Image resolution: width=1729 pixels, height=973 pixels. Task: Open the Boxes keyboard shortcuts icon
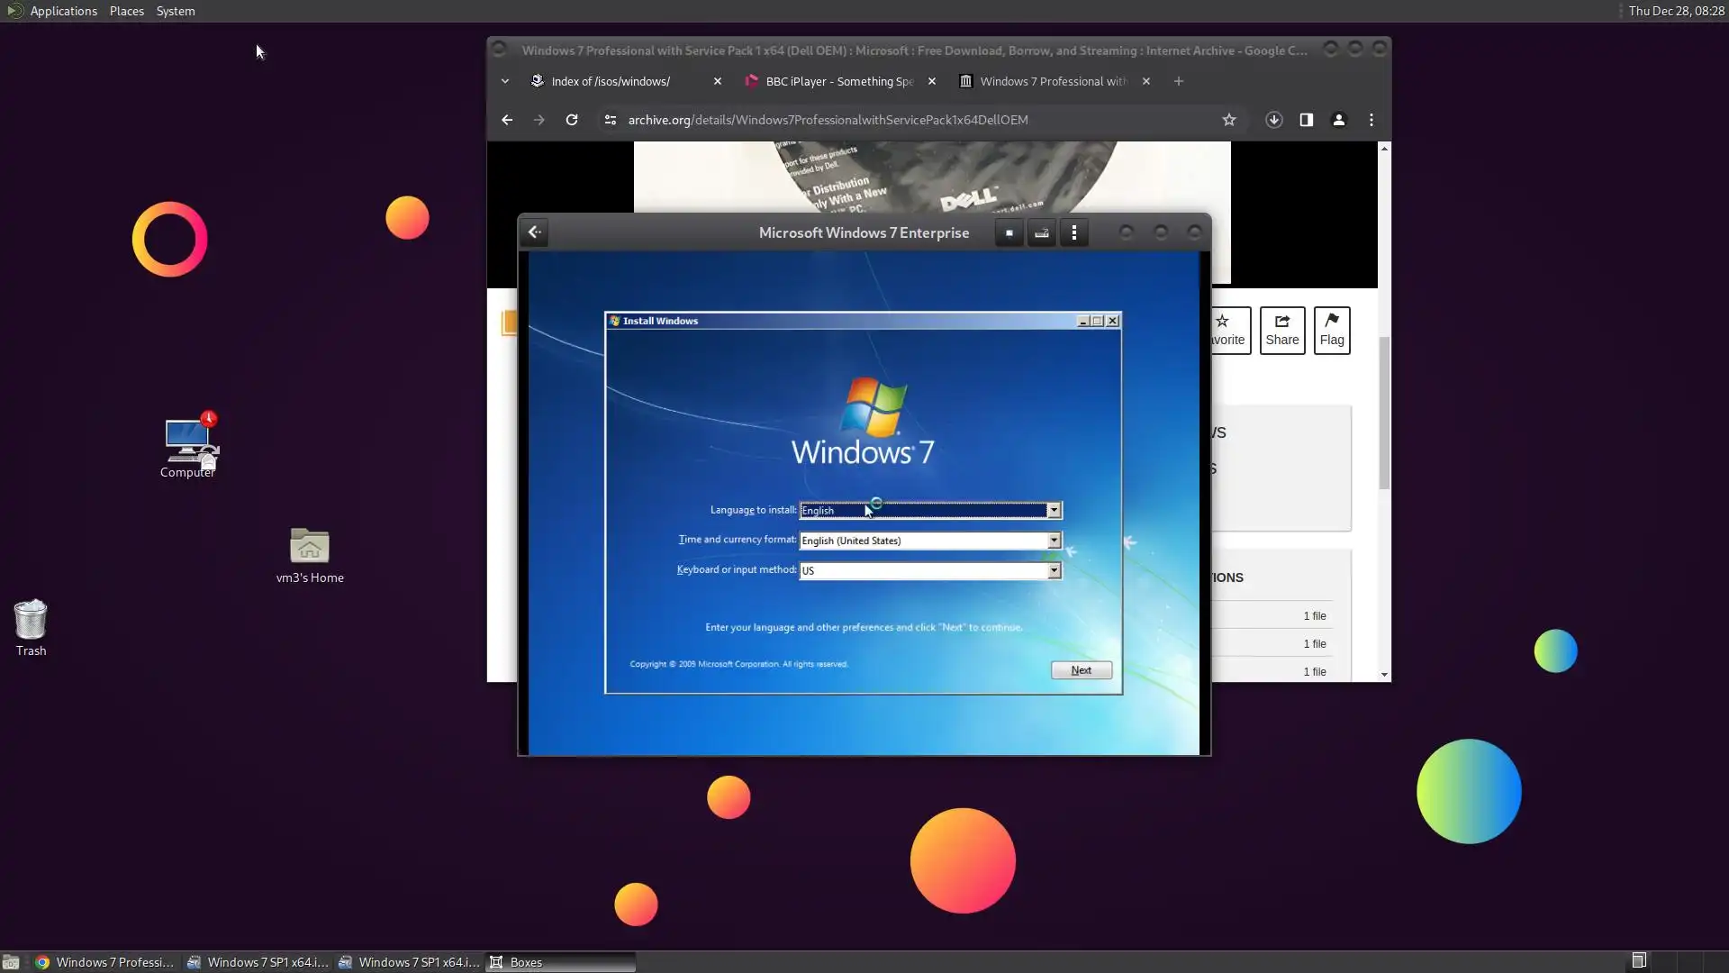[1041, 233]
